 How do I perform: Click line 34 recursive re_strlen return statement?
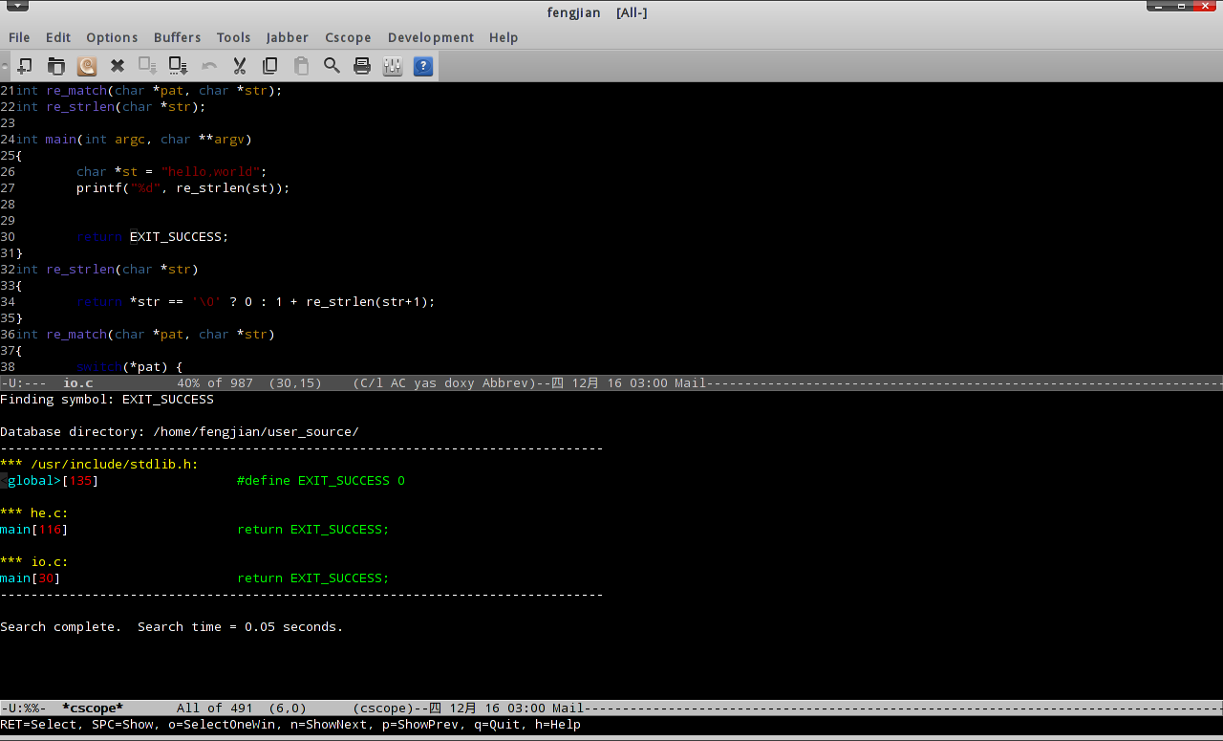point(256,301)
